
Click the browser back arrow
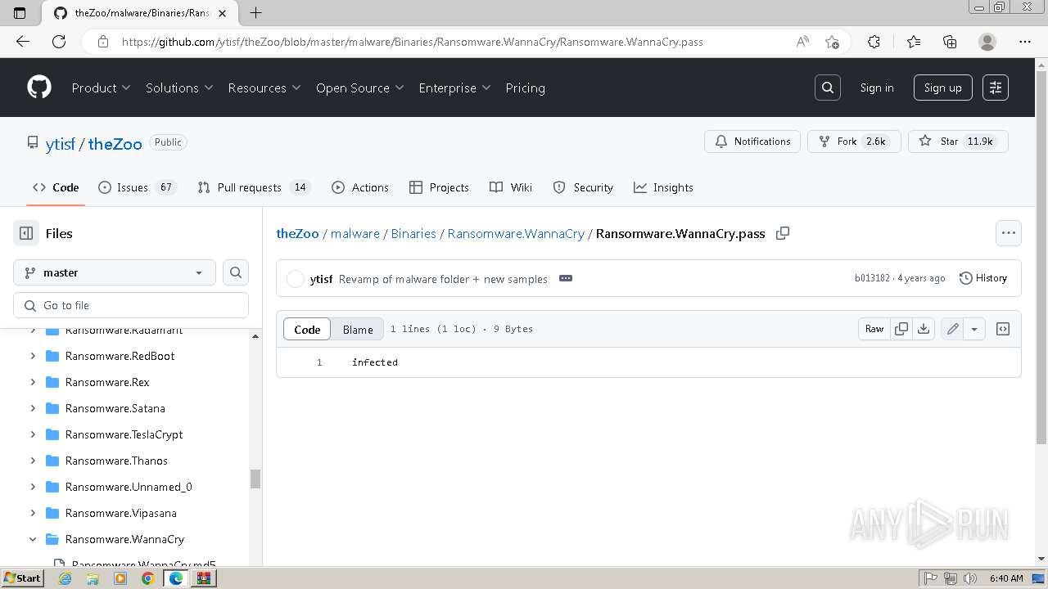click(23, 42)
